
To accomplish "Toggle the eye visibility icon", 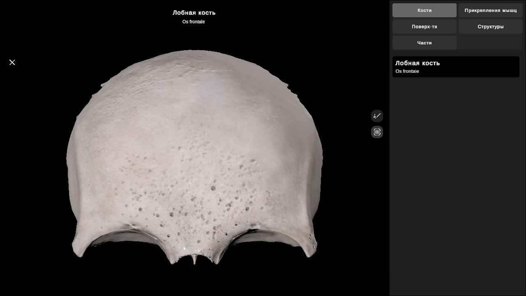I will tap(377, 132).
